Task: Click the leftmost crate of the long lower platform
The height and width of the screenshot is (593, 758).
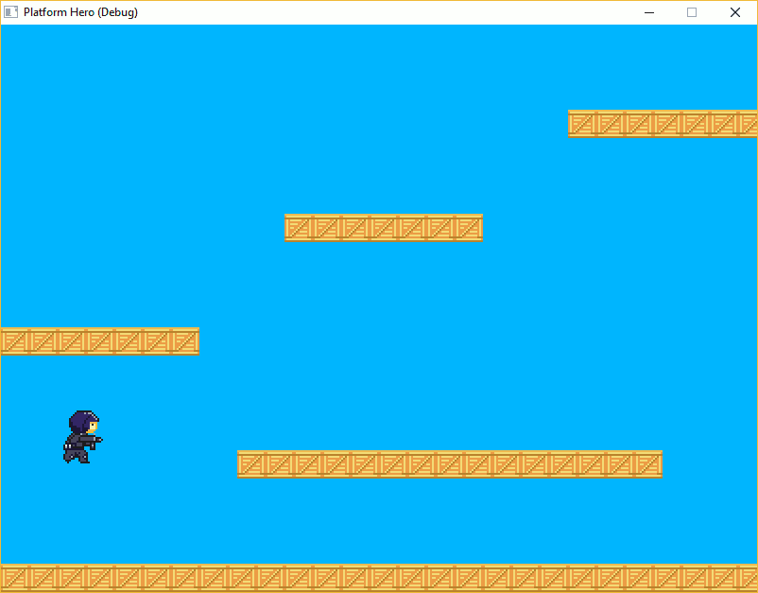Action: tap(251, 463)
